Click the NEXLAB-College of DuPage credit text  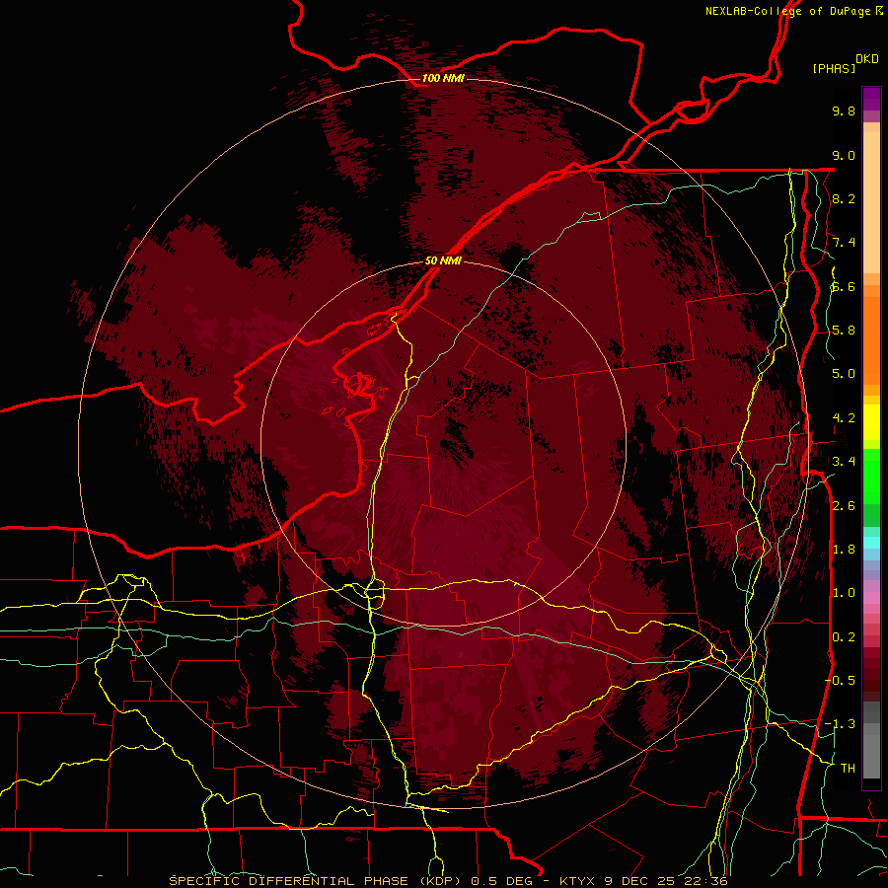pos(788,11)
